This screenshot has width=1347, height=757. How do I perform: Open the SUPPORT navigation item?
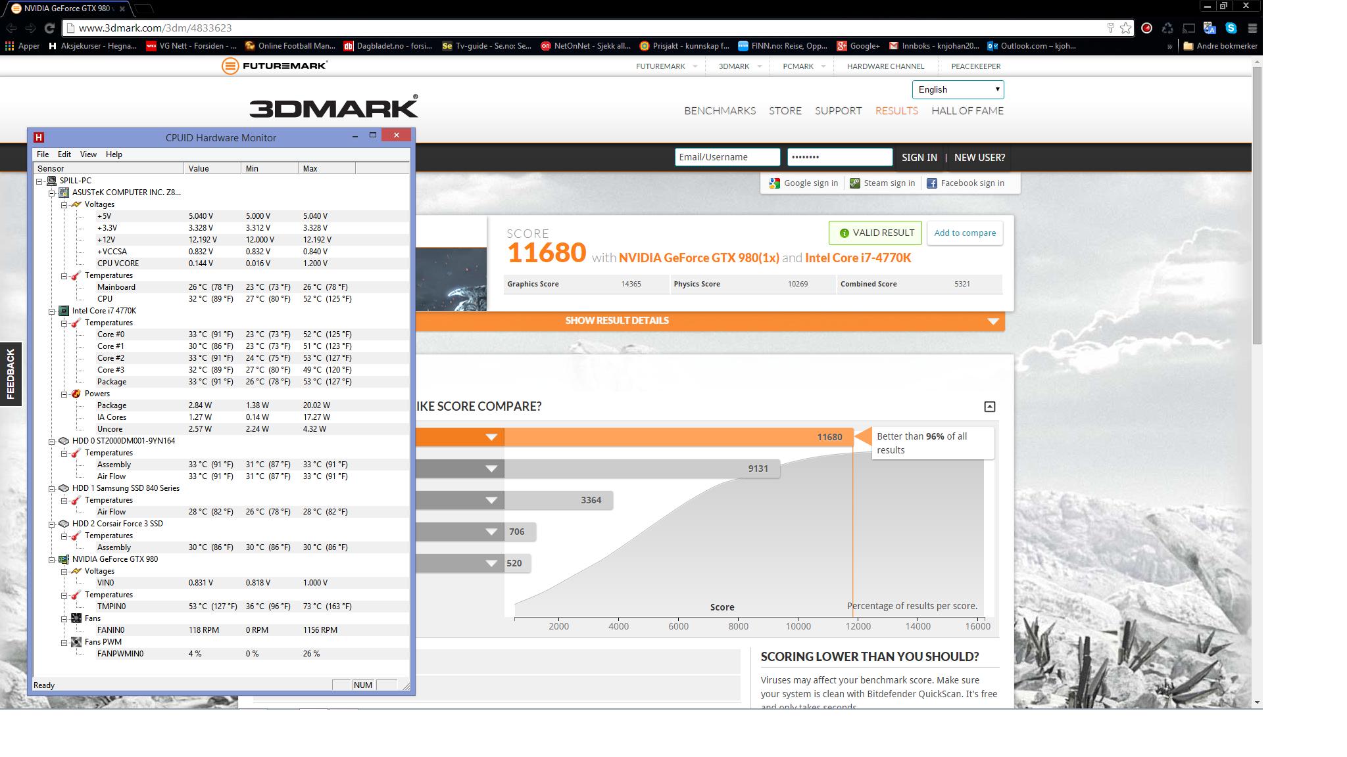[x=838, y=111]
